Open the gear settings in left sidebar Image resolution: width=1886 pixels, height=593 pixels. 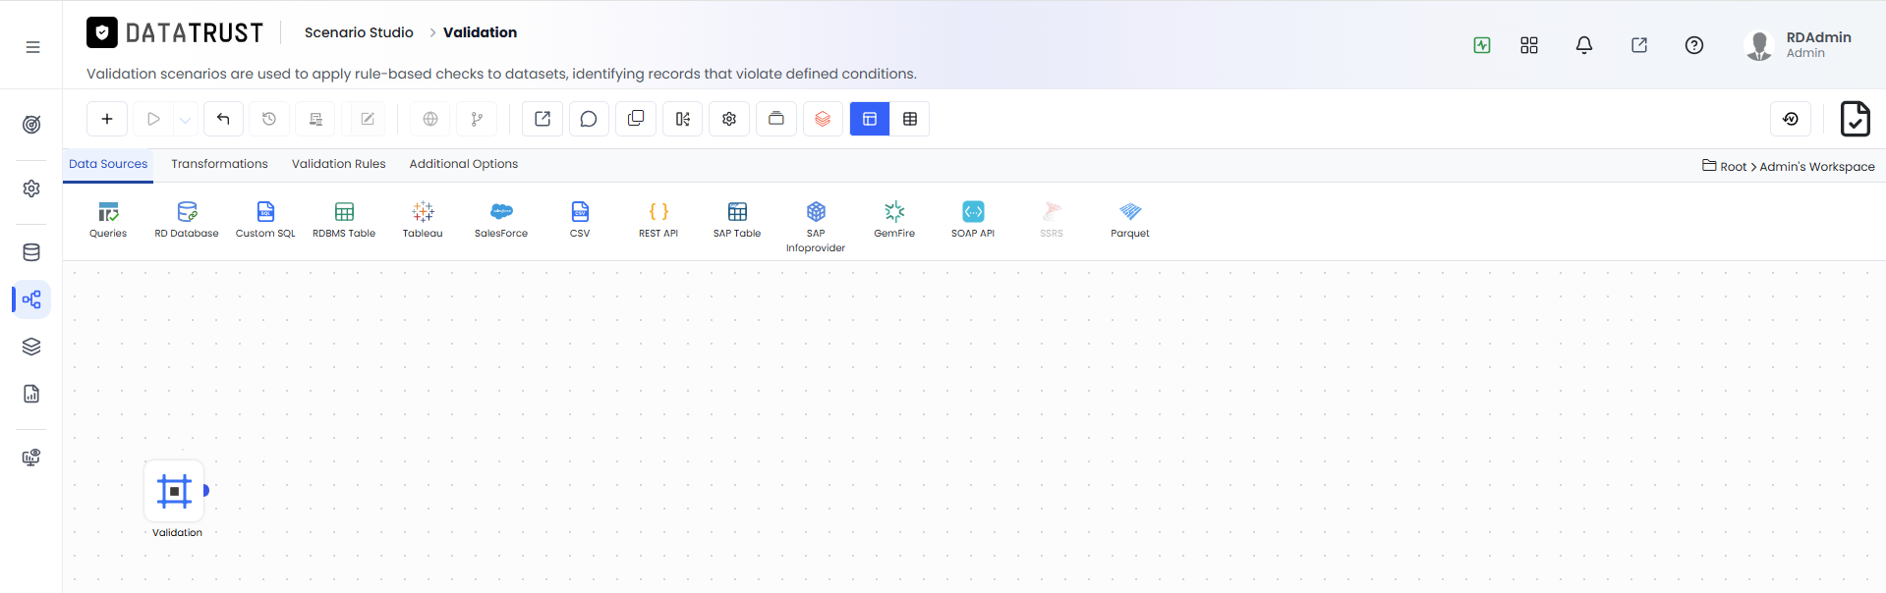pyautogui.click(x=31, y=189)
